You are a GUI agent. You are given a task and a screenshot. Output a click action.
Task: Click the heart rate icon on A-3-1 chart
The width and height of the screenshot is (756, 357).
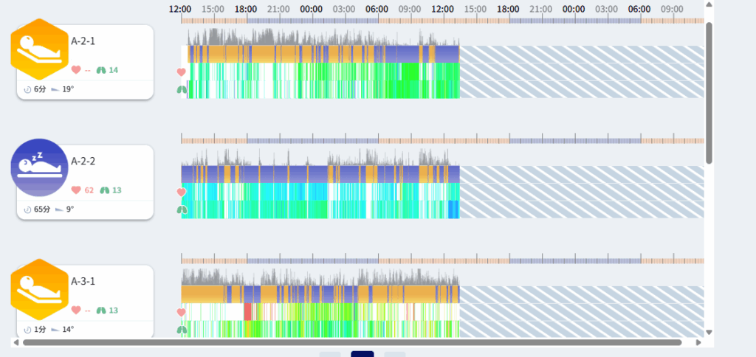[x=181, y=312]
